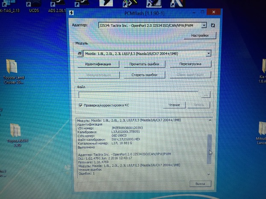The height and width of the screenshot is (199, 266).
Task: Open the Toyota Land Cruiser desktop folder
Action: click(12, 68)
